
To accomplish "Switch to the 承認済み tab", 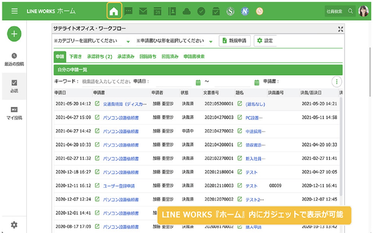I will (126, 57).
